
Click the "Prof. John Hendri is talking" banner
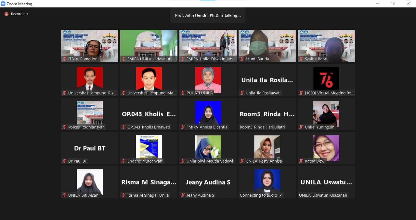point(208,15)
